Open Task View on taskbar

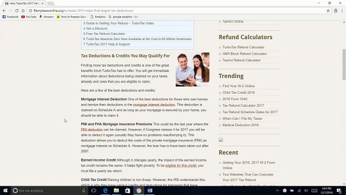point(94,190)
